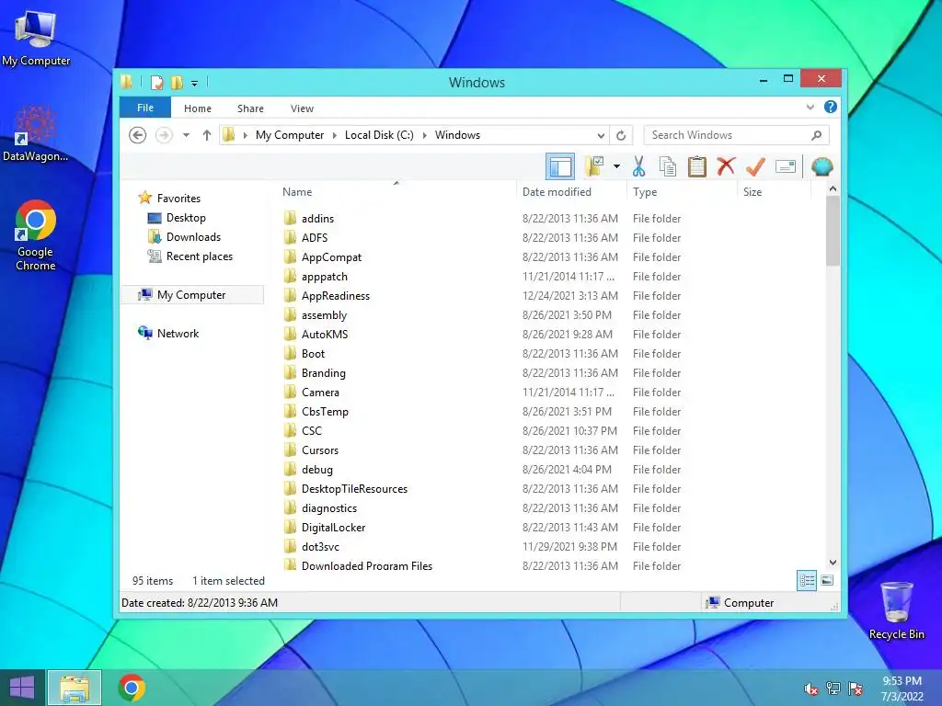Open Downloads in the navigation pane
This screenshot has width=942, height=706.
193,236
